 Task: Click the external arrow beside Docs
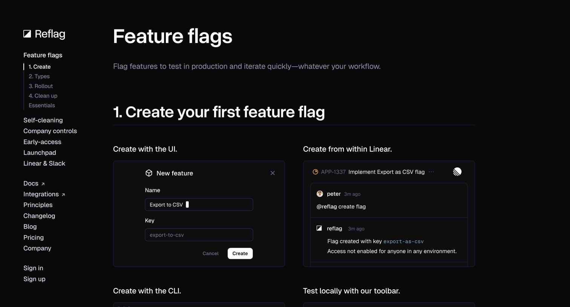(x=43, y=184)
